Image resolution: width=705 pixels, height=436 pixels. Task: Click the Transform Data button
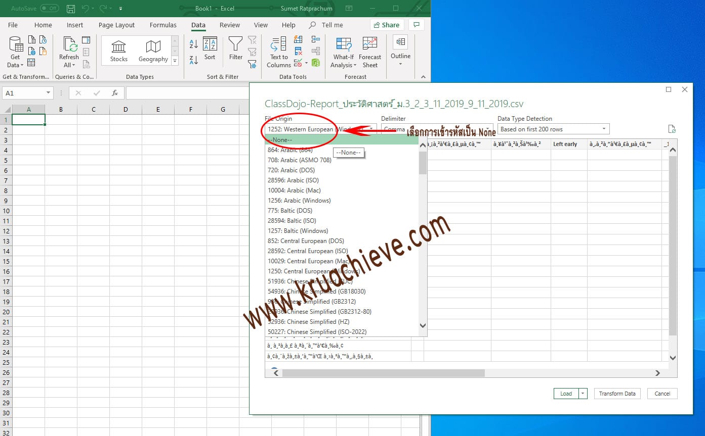(617, 394)
